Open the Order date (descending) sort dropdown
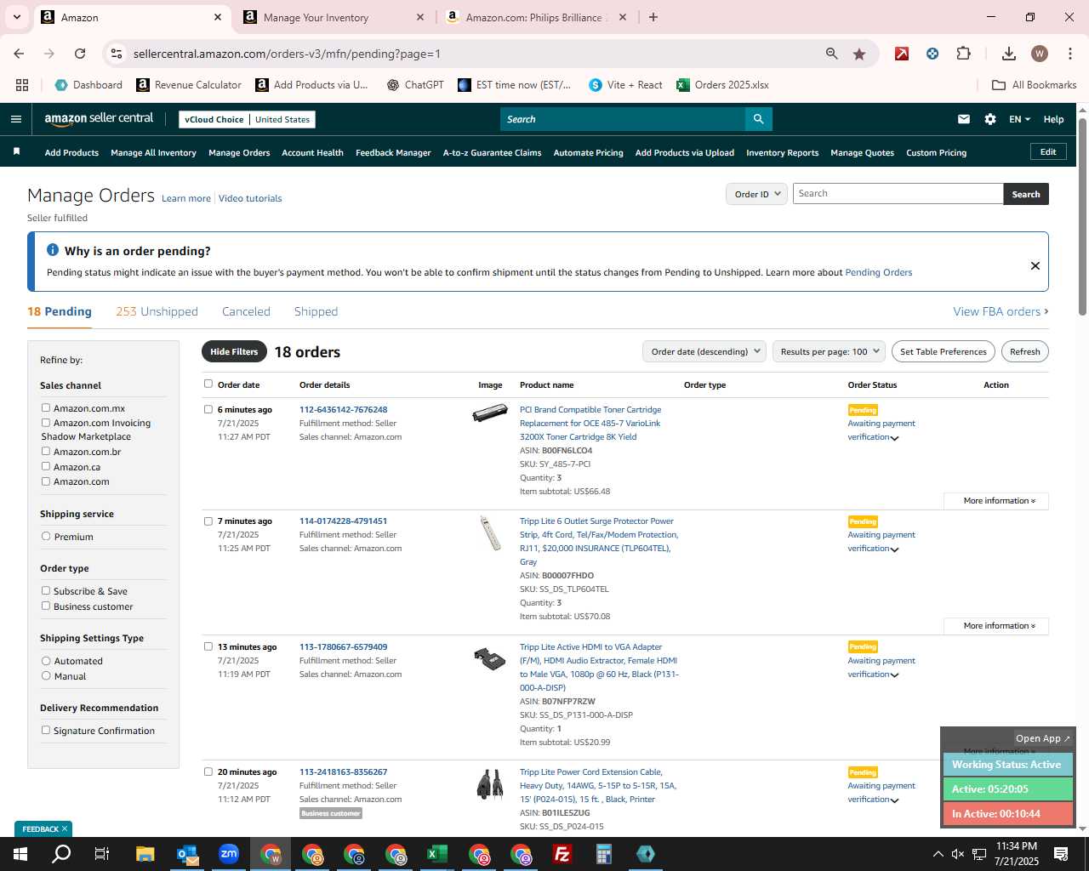The image size is (1089, 871). [704, 351]
